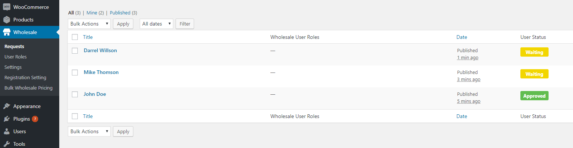Screen dimensions: 573x148
Task: Select the John Doe row checkbox
Action: [75, 94]
